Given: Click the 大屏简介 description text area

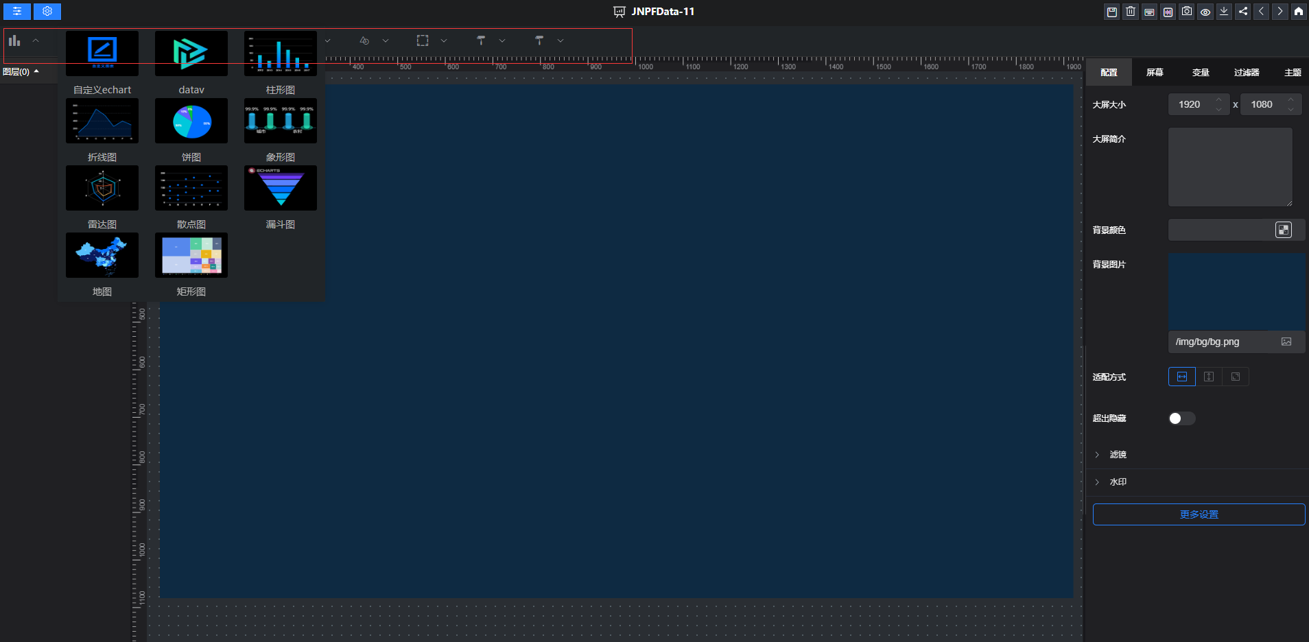Looking at the screenshot, I should click(1230, 167).
